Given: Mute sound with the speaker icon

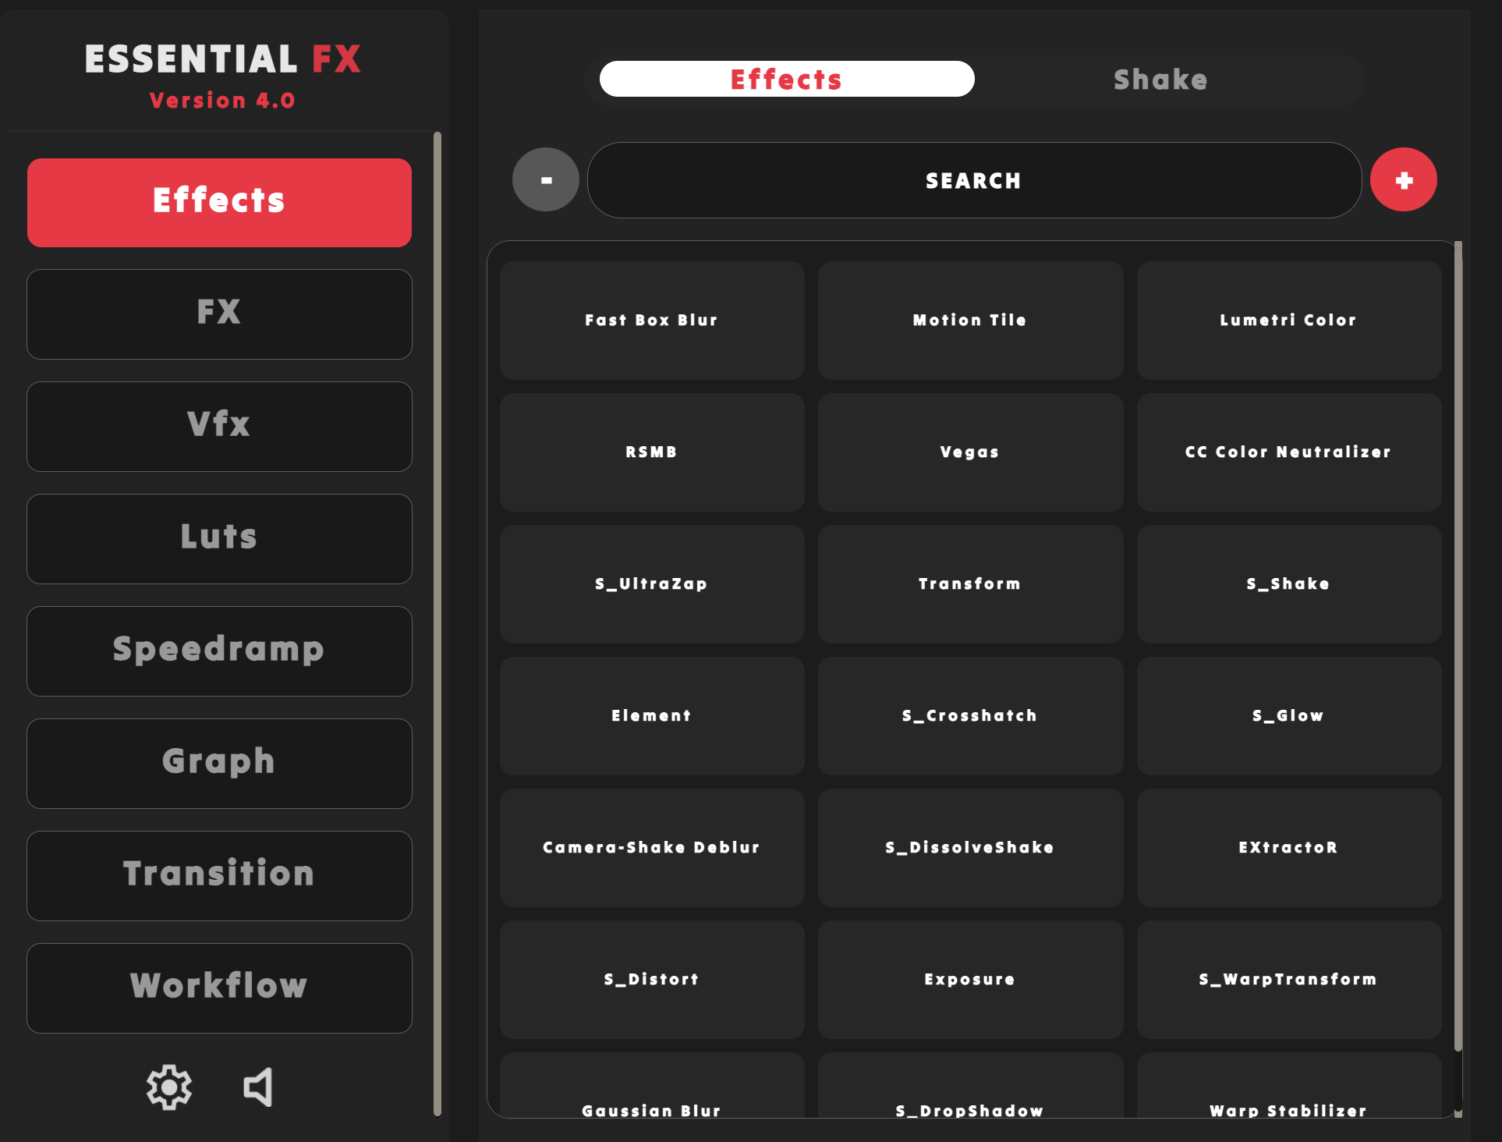Looking at the screenshot, I should (258, 1087).
